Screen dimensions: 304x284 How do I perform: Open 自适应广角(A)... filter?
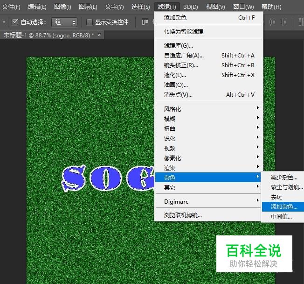tap(208, 56)
